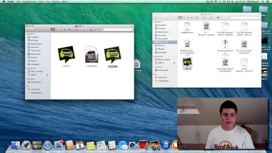
Task: Go forward in DiRT 2 window
Action: tap(32, 29)
